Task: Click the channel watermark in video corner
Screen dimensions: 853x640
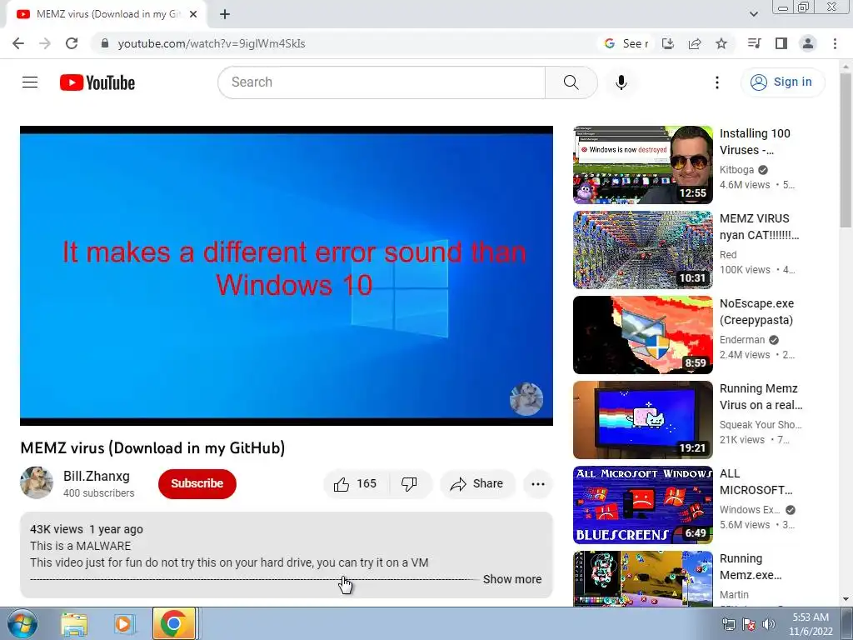Action: point(526,399)
